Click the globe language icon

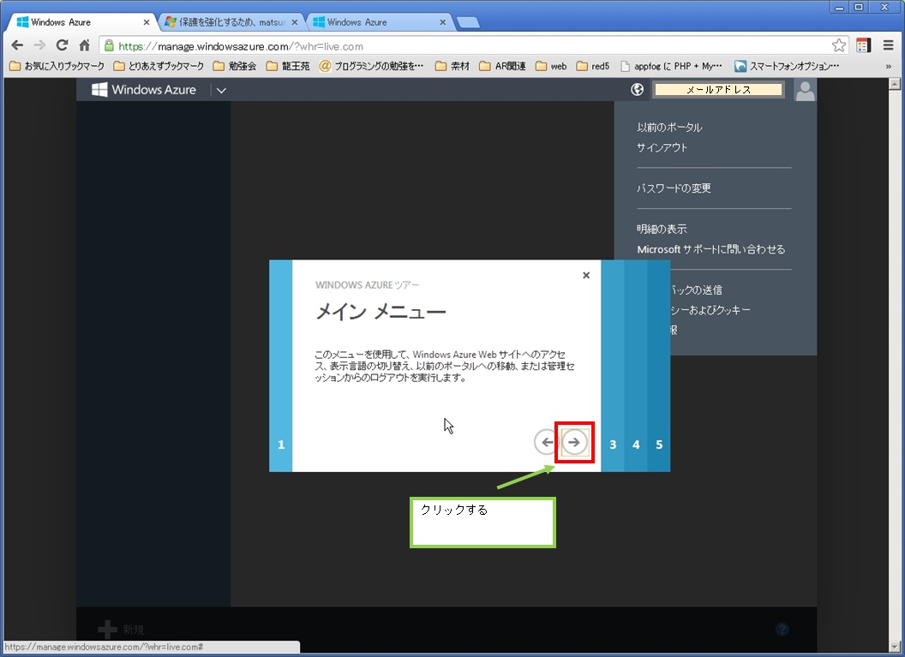[638, 89]
